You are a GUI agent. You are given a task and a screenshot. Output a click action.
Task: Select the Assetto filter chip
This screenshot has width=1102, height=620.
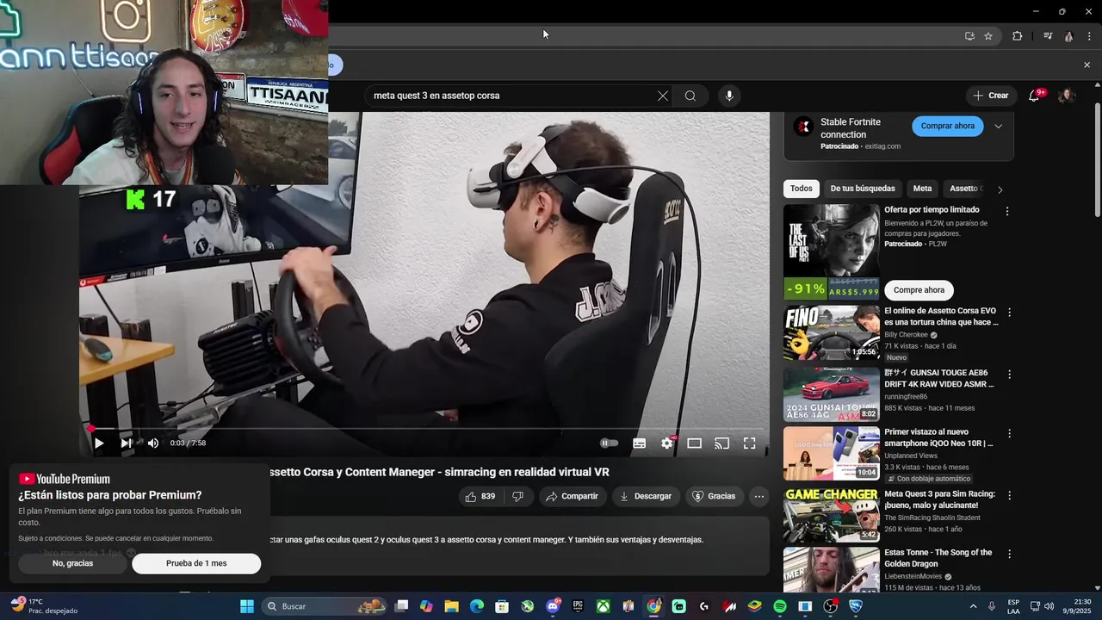(x=965, y=189)
